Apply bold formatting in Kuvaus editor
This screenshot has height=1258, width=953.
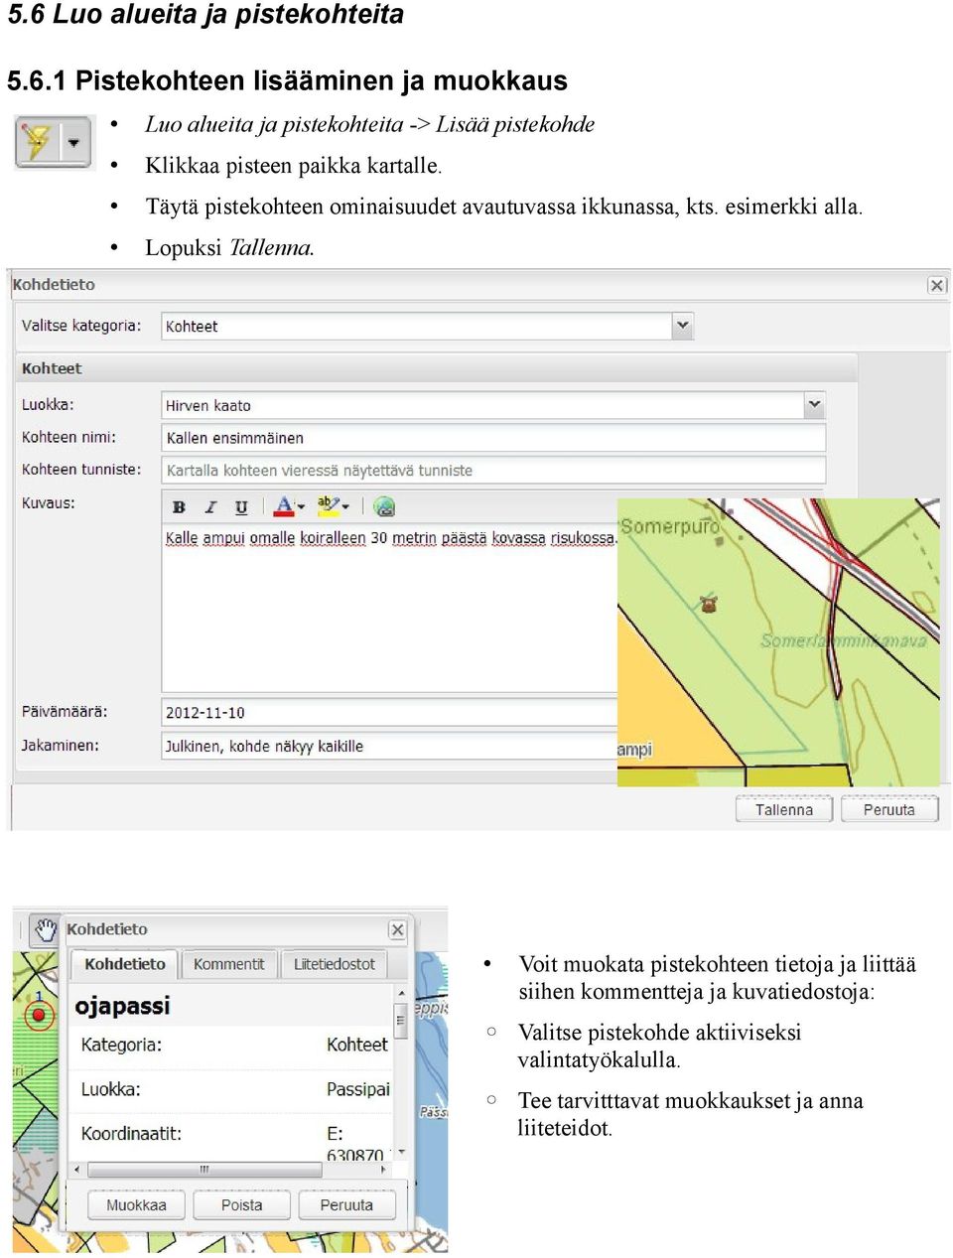[x=179, y=507]
